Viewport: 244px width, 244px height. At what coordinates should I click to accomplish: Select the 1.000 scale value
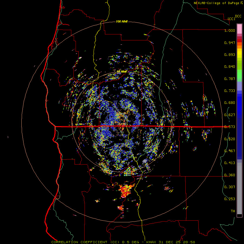pyautogui.click(x=230, y=30)
